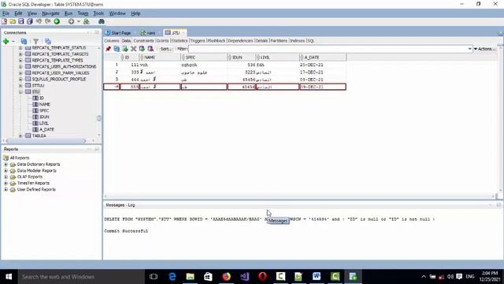Open Opera browser from the taskbar
Image resolution: width=504 pixels, height=284 pixels.
coord(262,277)
